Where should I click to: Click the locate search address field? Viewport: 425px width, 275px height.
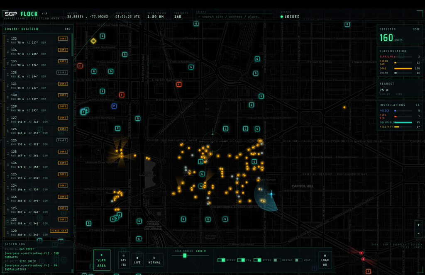pos(234,17)
